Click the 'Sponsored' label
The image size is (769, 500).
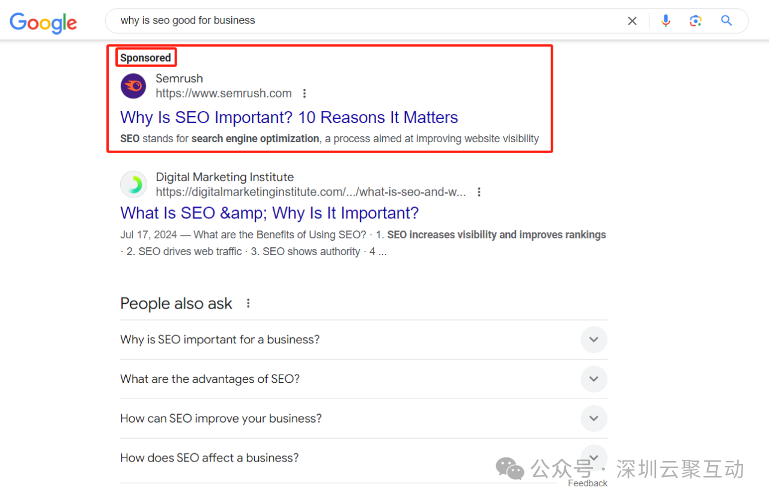(x=145, y=58)
